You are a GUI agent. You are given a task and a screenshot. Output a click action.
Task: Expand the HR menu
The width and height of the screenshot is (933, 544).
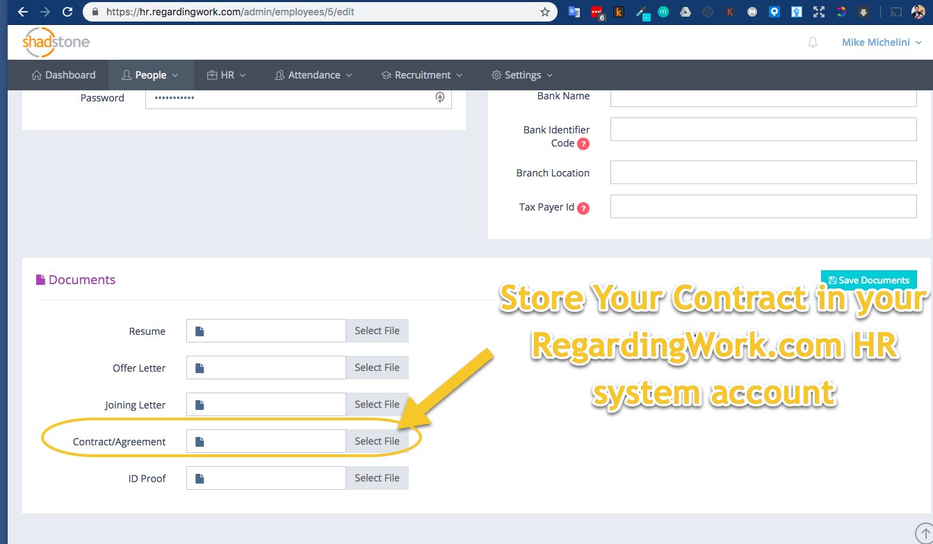tap(227, 75)
